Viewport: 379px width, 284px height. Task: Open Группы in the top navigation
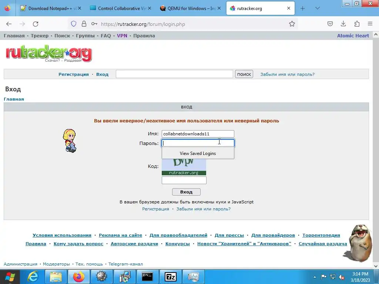(85, 36)
